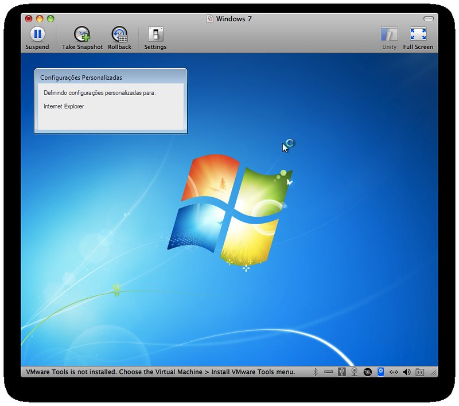Click the webcam device icon
Image resolution: width=459 pixels, height=406 pixels.
(x=355, y=372)
